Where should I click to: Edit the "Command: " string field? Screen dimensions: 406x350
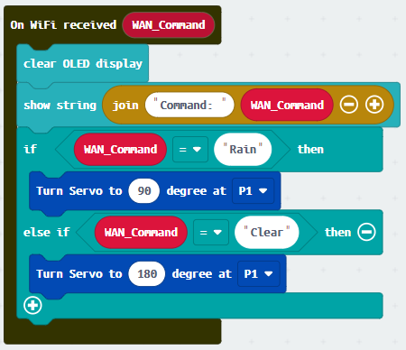pos(189,106)
